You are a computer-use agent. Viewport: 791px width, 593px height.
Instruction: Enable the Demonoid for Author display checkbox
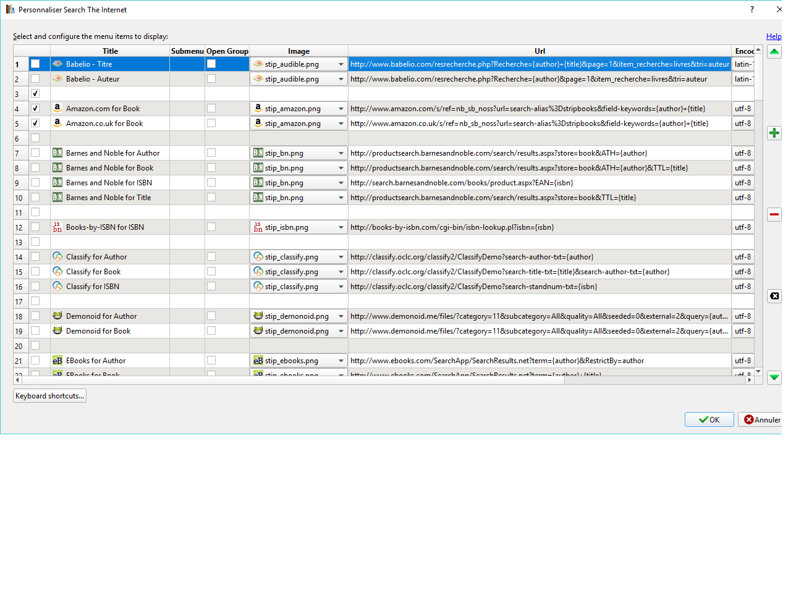35,316
